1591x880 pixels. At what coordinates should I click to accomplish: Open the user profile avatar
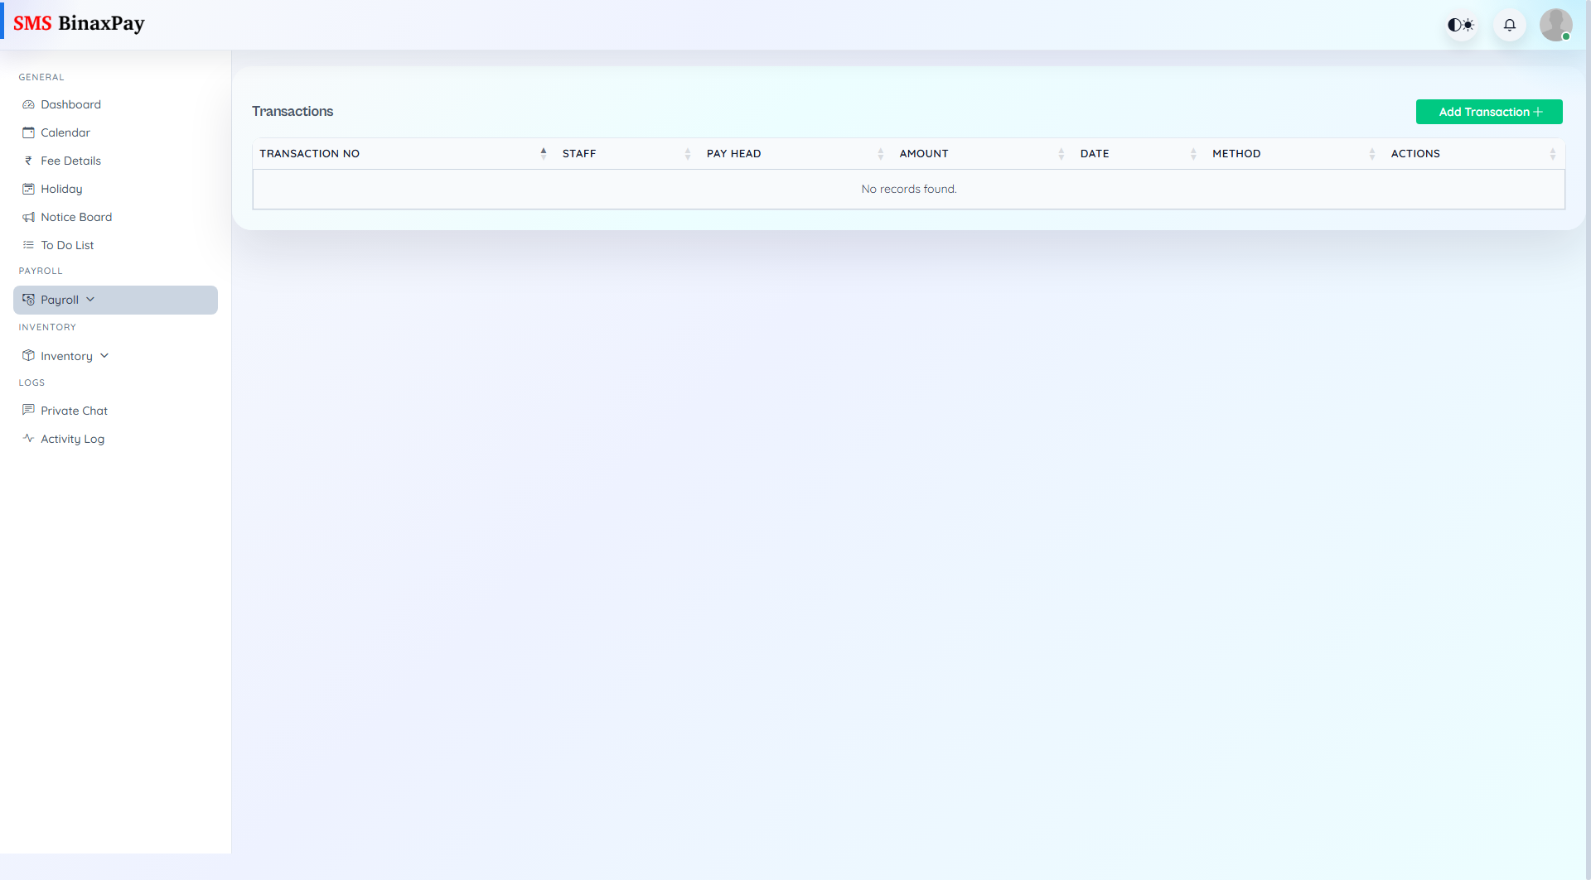[1556, 25]
